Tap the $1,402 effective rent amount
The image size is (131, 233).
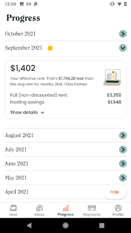click(x=23, y=68)
